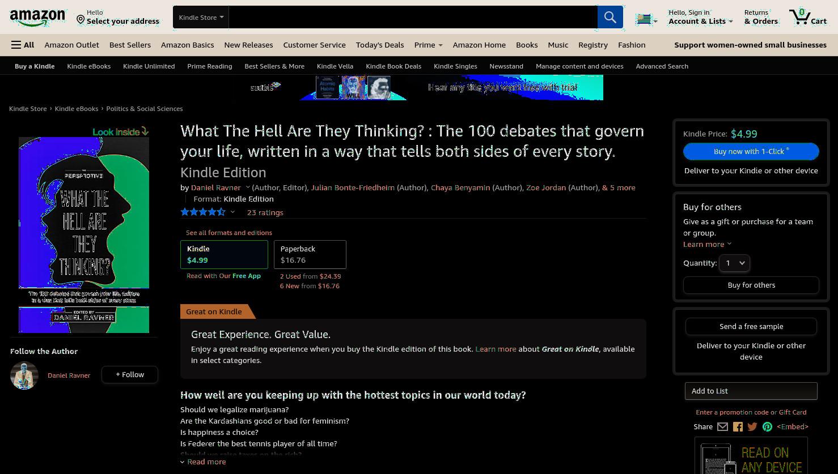Open Customer Service

(314, 45)
